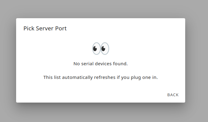Click the left eye of the emoji
208x122 pixels.
[x=96, y=49]
